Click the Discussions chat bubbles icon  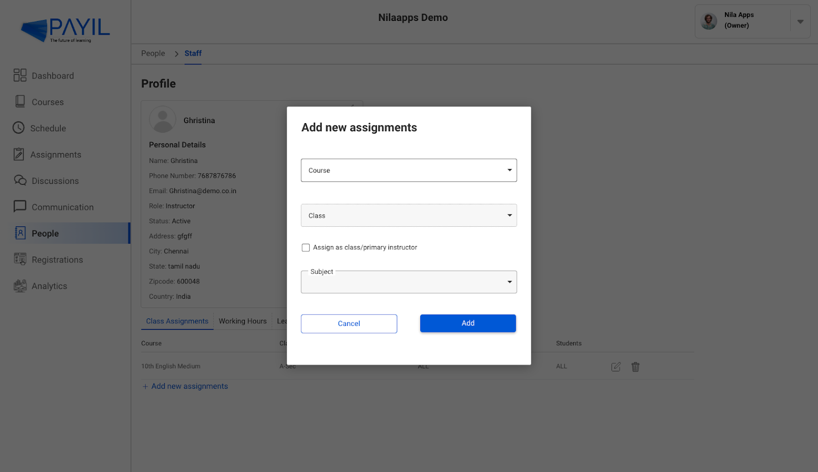(20, 180)
